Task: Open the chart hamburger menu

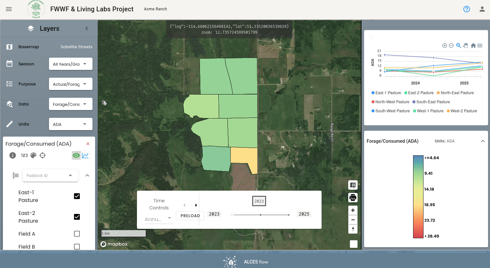Action: [480, 46]
